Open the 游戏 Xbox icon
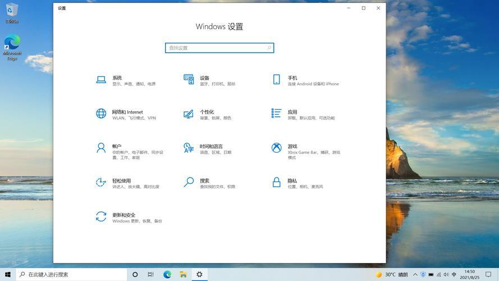 [276, 147]
